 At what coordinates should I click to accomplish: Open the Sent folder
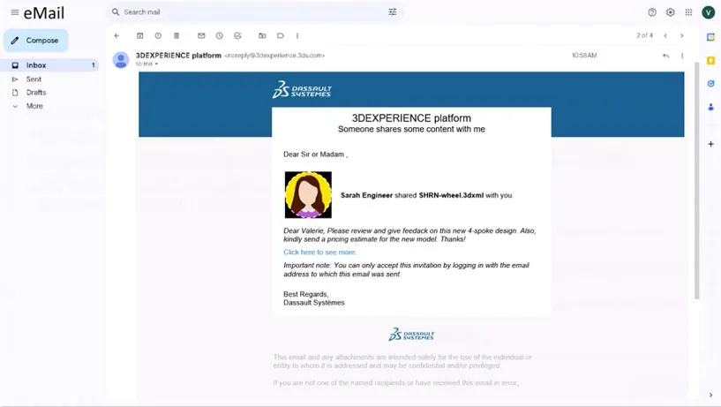pos(34,79)
